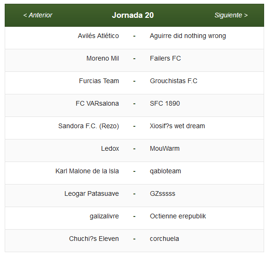Viewport: 266px width, 255px height.
Task: Select the corchuela team
Action: 164,239
